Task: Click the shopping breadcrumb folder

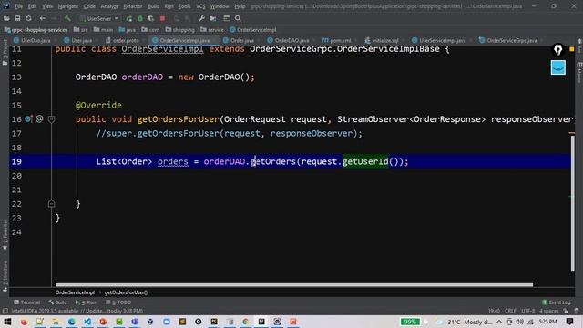Action: tap(180, 30)
